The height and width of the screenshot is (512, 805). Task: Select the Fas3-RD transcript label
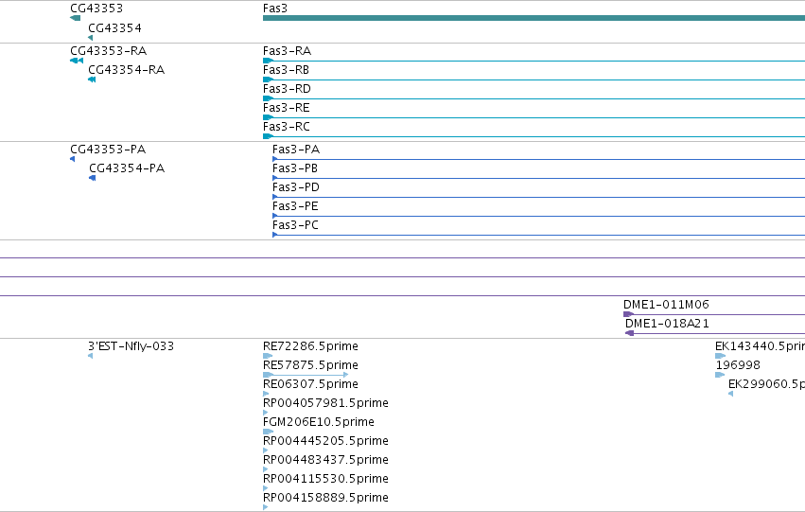(x=287, y=89)
